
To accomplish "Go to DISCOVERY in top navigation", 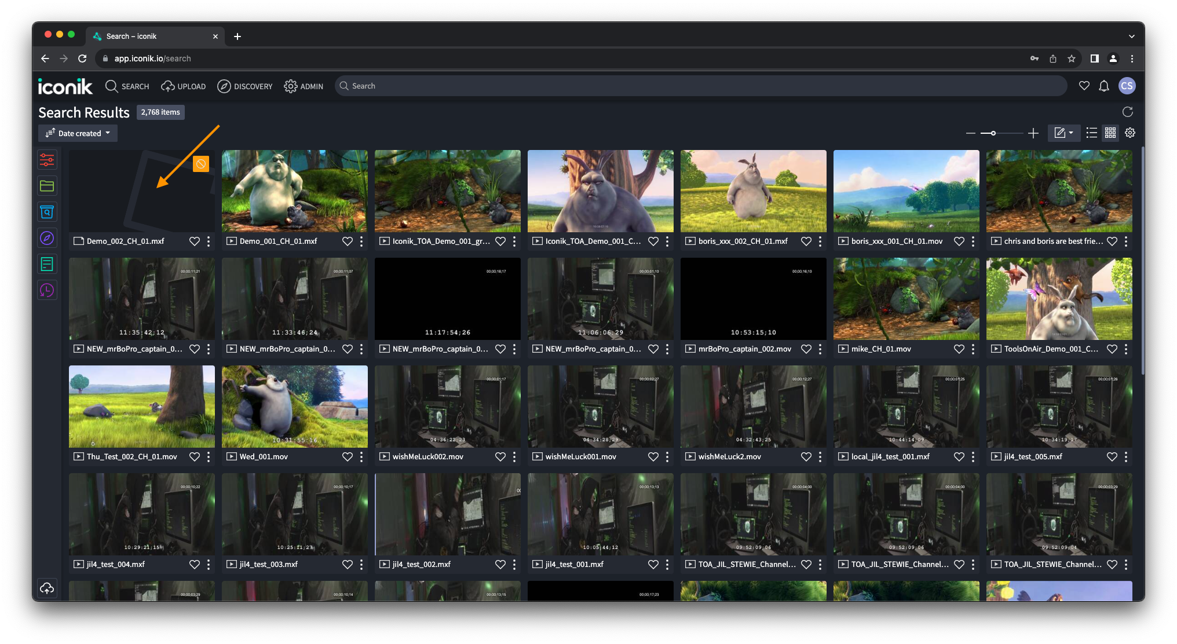I will pos(245,86).
